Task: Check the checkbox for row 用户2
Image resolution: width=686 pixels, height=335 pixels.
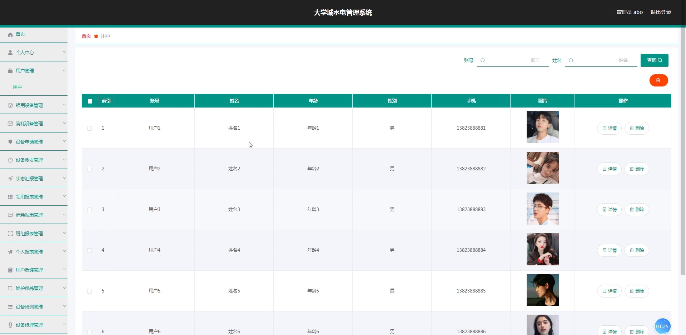Action: 89,169
